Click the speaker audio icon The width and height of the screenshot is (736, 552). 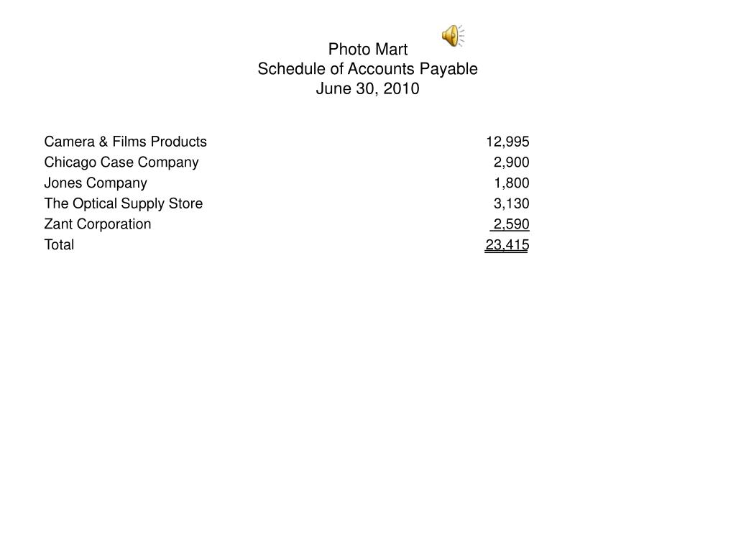click(453, 36)
